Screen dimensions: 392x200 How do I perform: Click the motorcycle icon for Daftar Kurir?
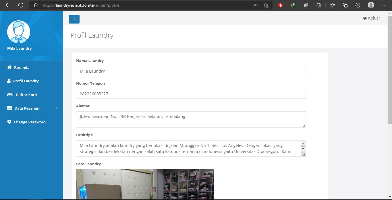[10, 95]
